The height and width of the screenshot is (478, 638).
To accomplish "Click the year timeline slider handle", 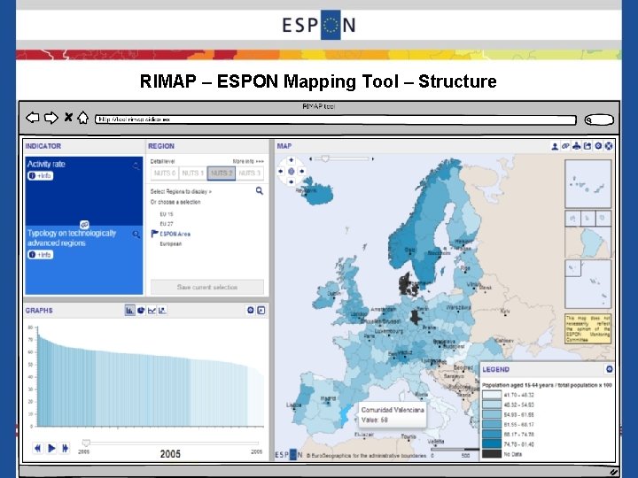I will tap(86, 443).
